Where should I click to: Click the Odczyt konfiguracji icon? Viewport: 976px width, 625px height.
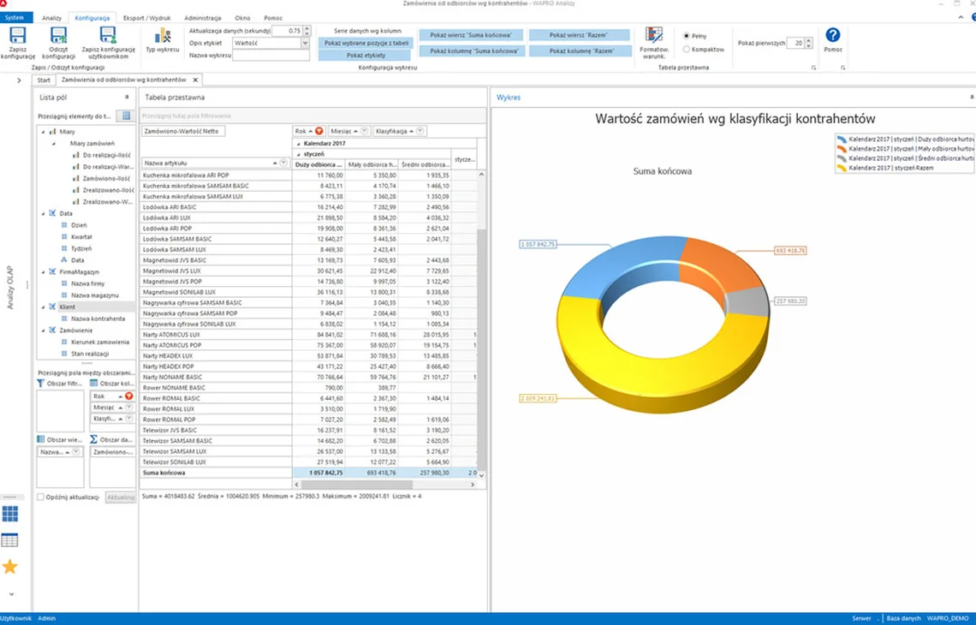[x=58, y=36]
